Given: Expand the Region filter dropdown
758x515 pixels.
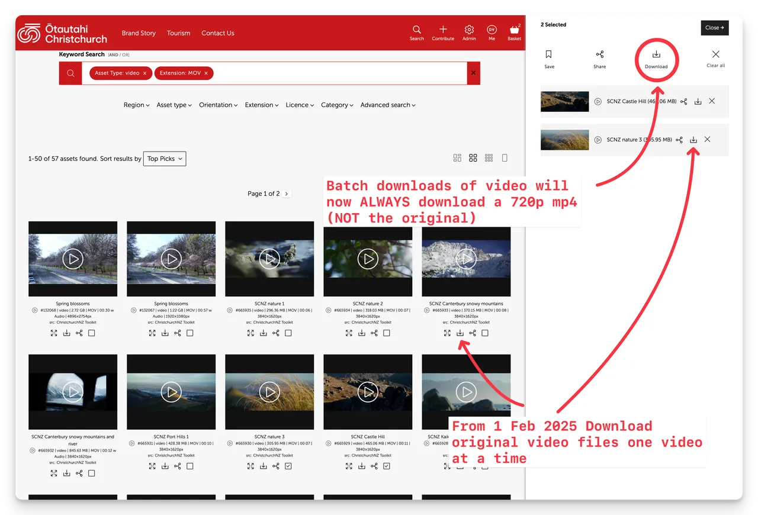Looking at the screenshot, I should point(136,105).
